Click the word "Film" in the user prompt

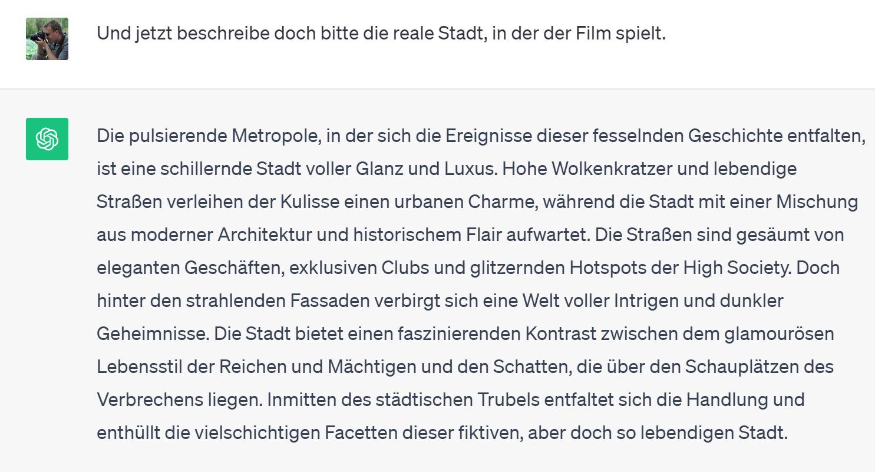pos(591,34)
